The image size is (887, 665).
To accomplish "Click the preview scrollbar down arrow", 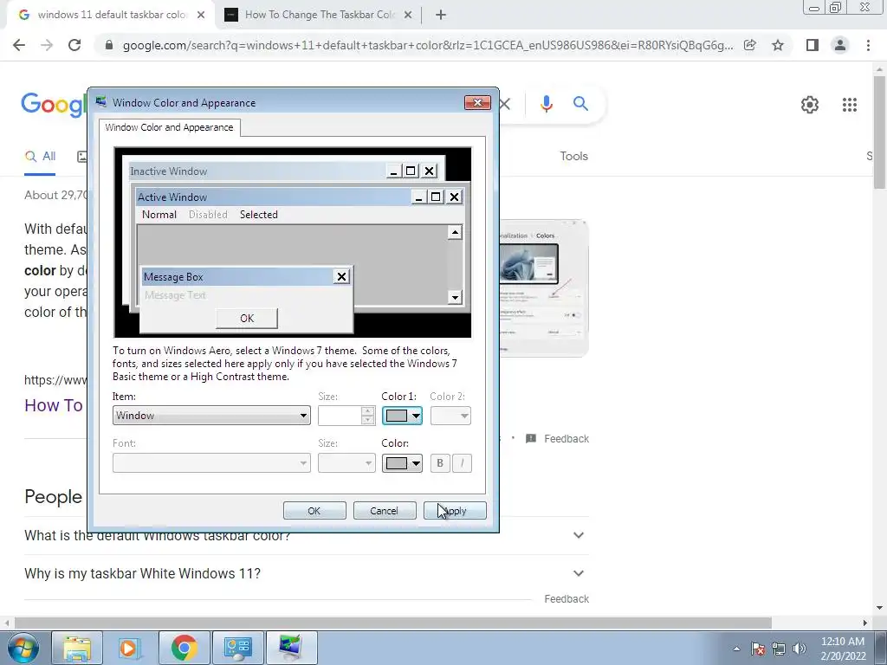I will click(455, 297).
